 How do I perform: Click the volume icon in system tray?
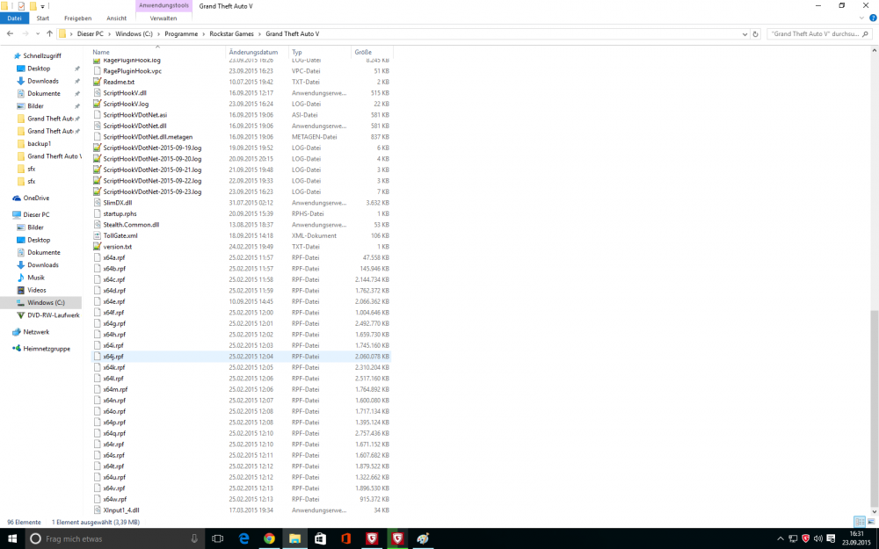pyautogui.click(x=817, y=538)
